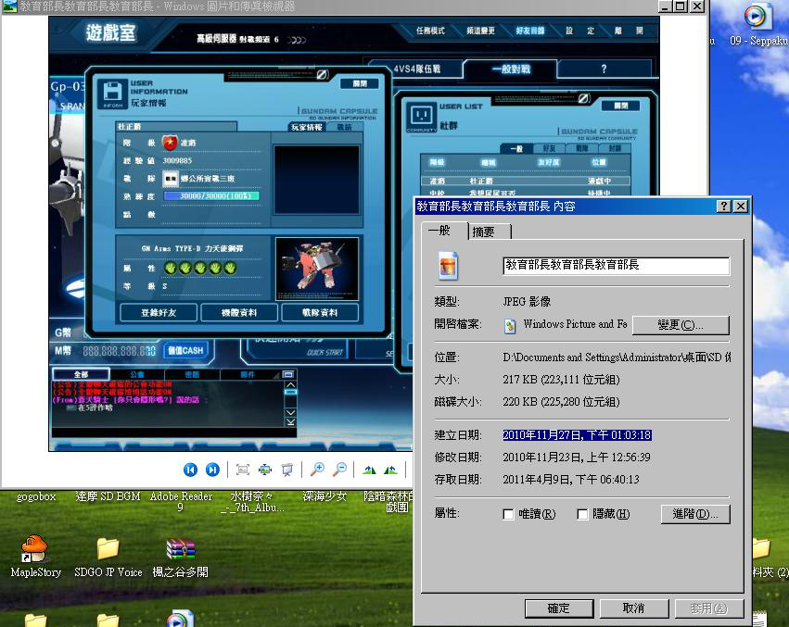Rotate the image counterclockwise
The image size is (789, 627).
pyautogui.click(x=390, y=470)
